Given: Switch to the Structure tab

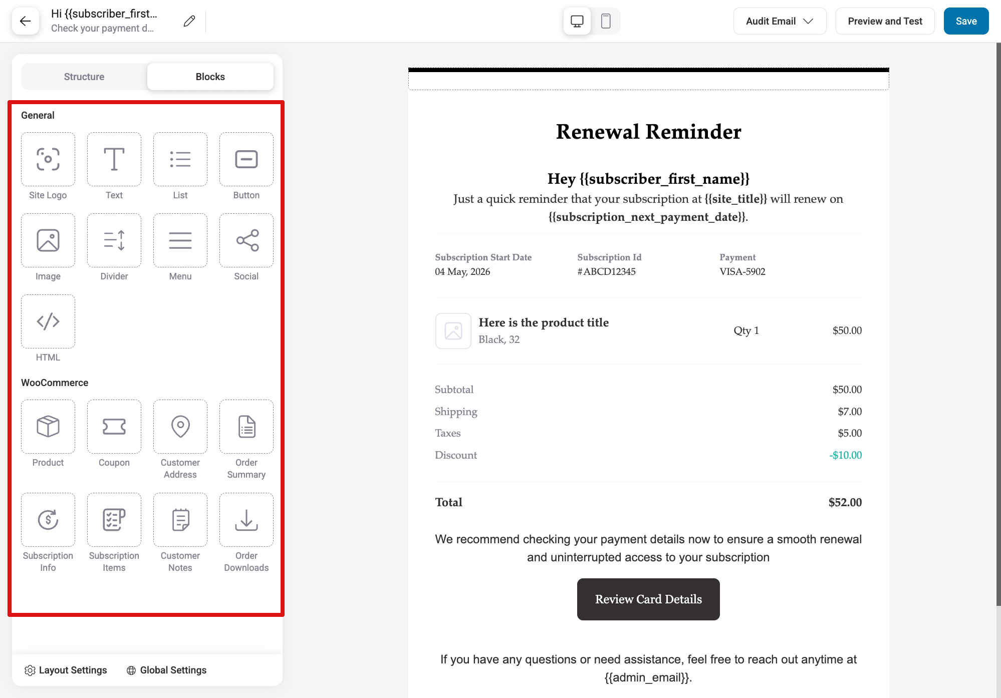Looking at the screenshot, I should coord(84,77).
